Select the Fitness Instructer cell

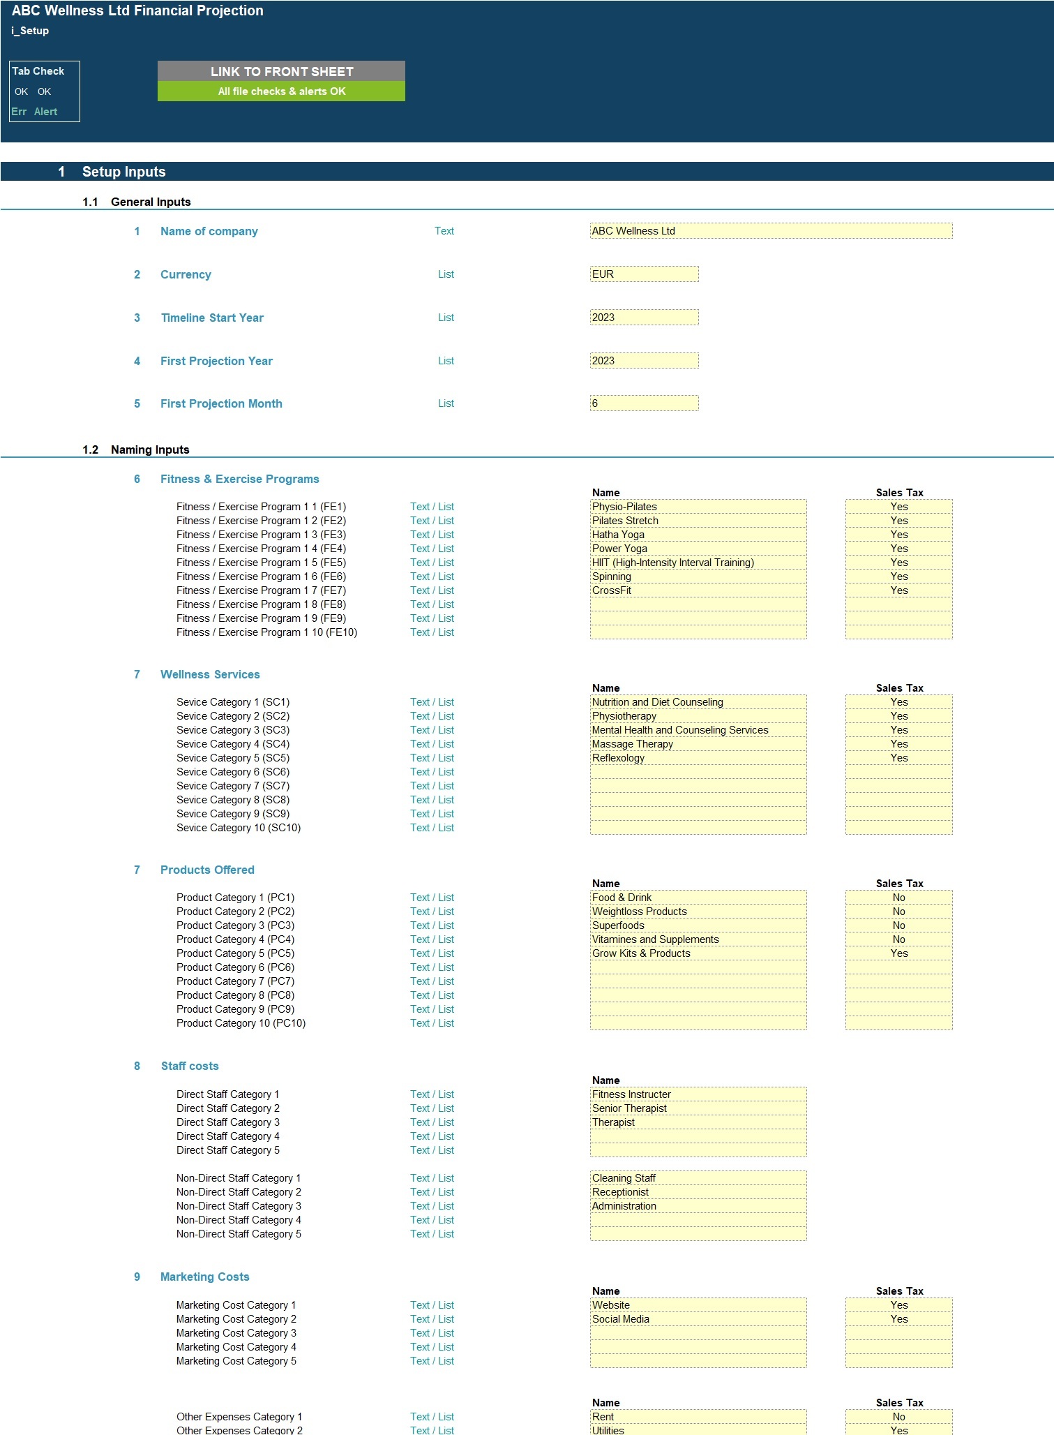[698, 1094]
